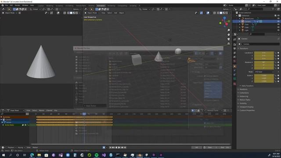
Task: Play the animation forward
Action: click(119, 147)
